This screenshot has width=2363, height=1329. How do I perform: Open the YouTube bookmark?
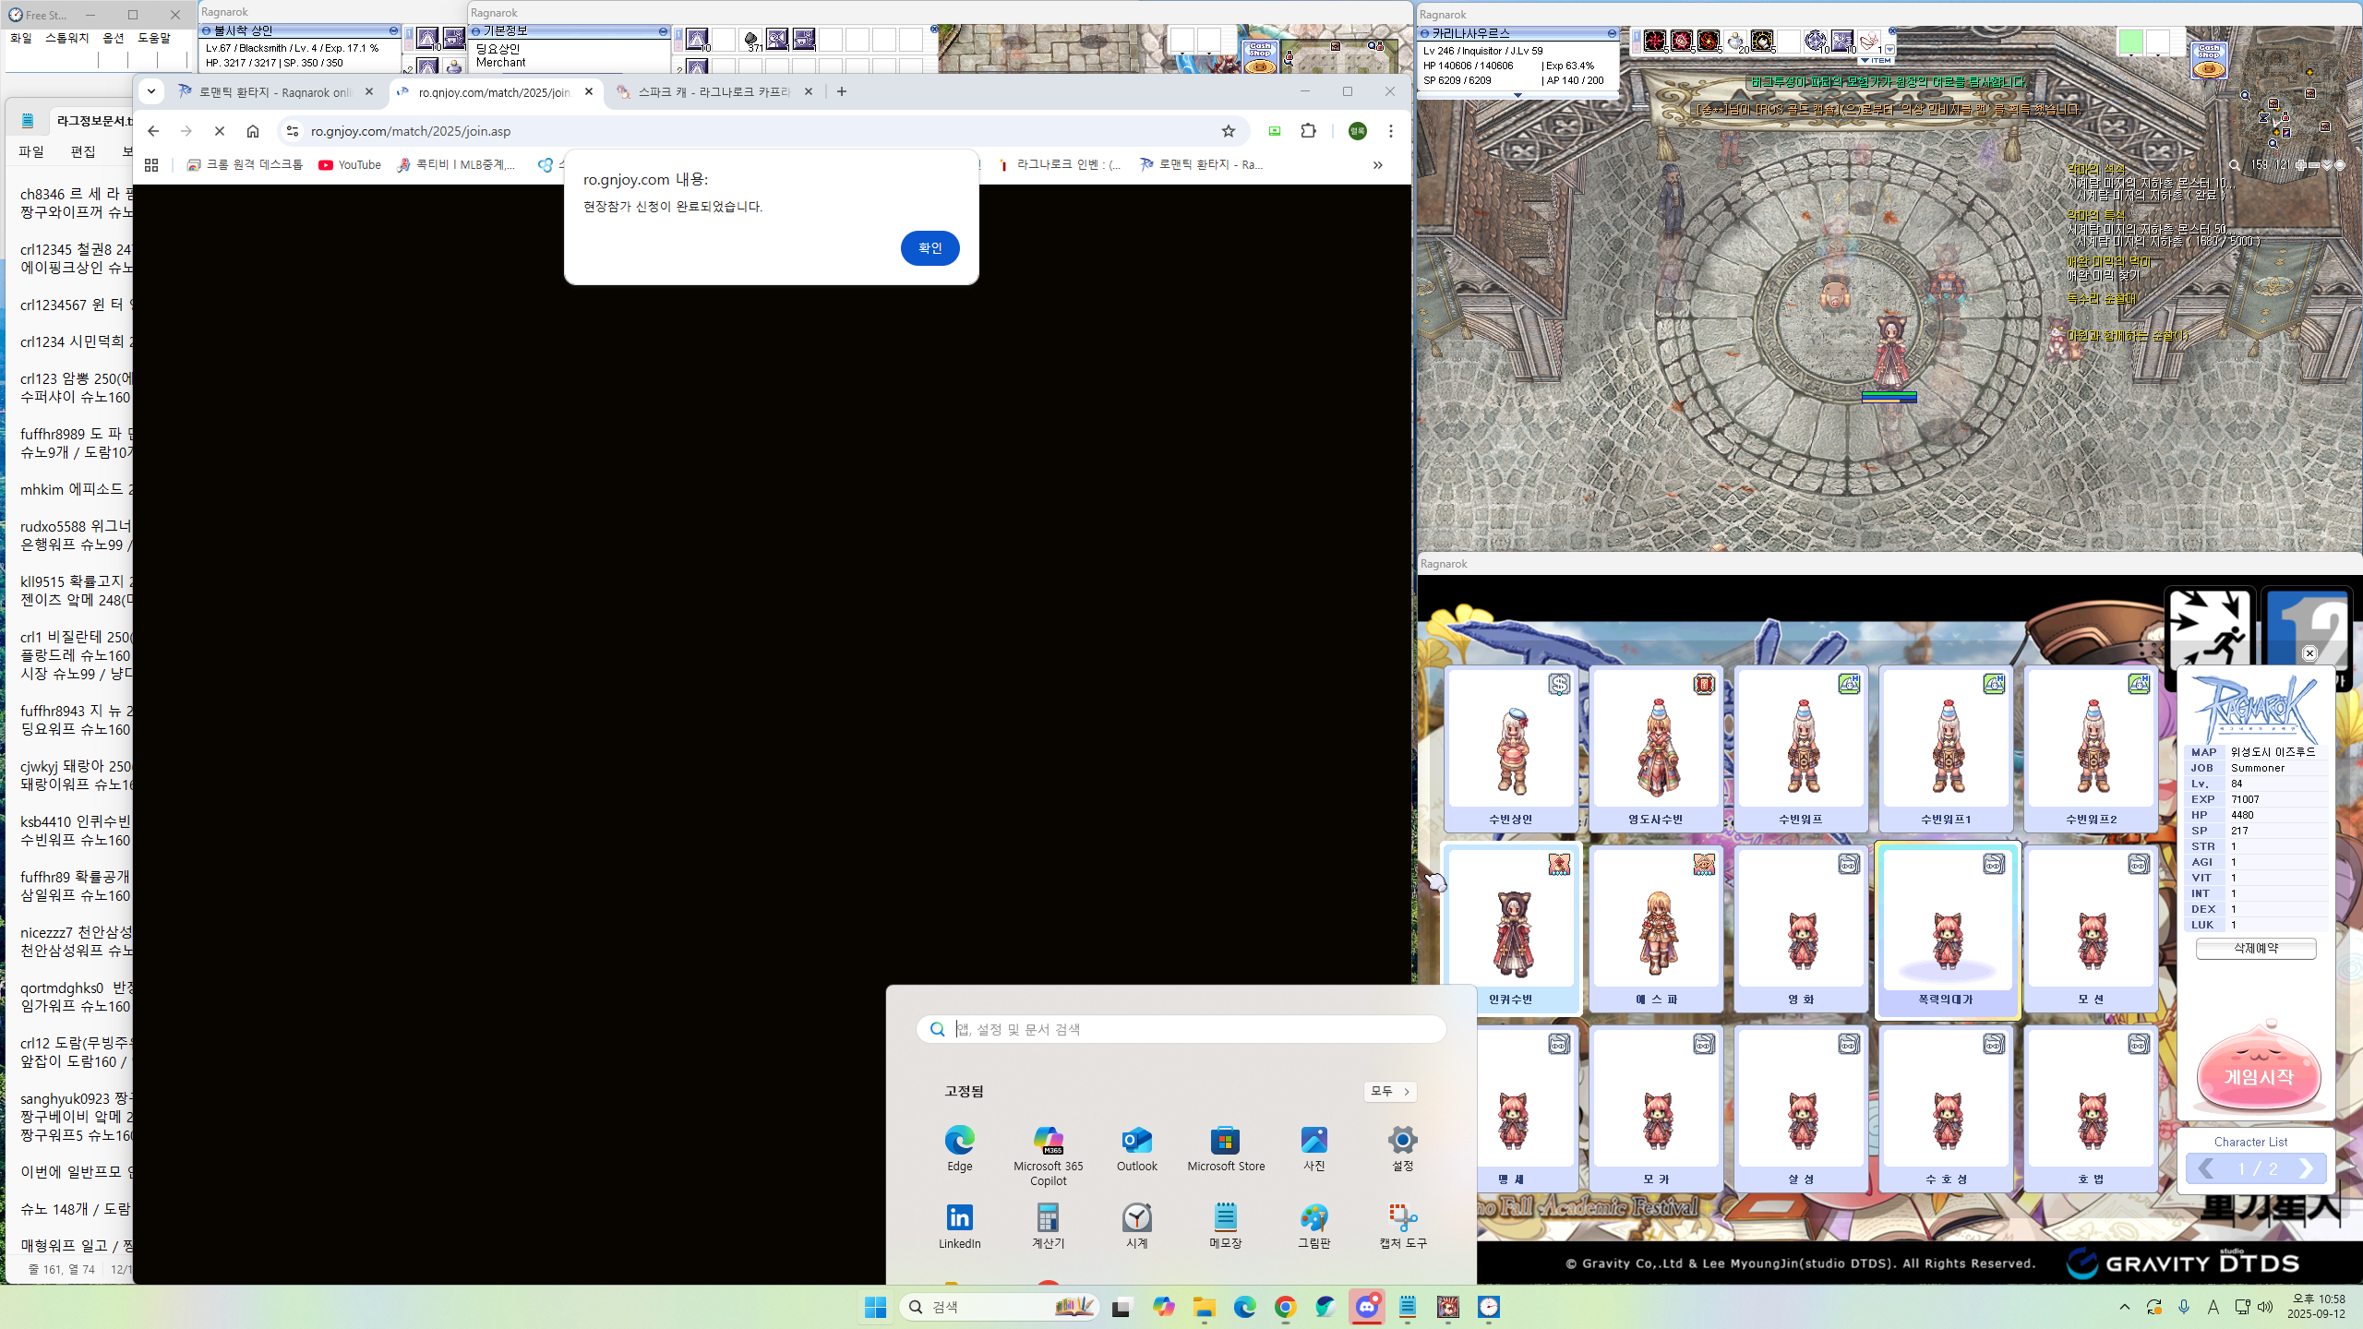pyautogui.click(x=349, y=164)
